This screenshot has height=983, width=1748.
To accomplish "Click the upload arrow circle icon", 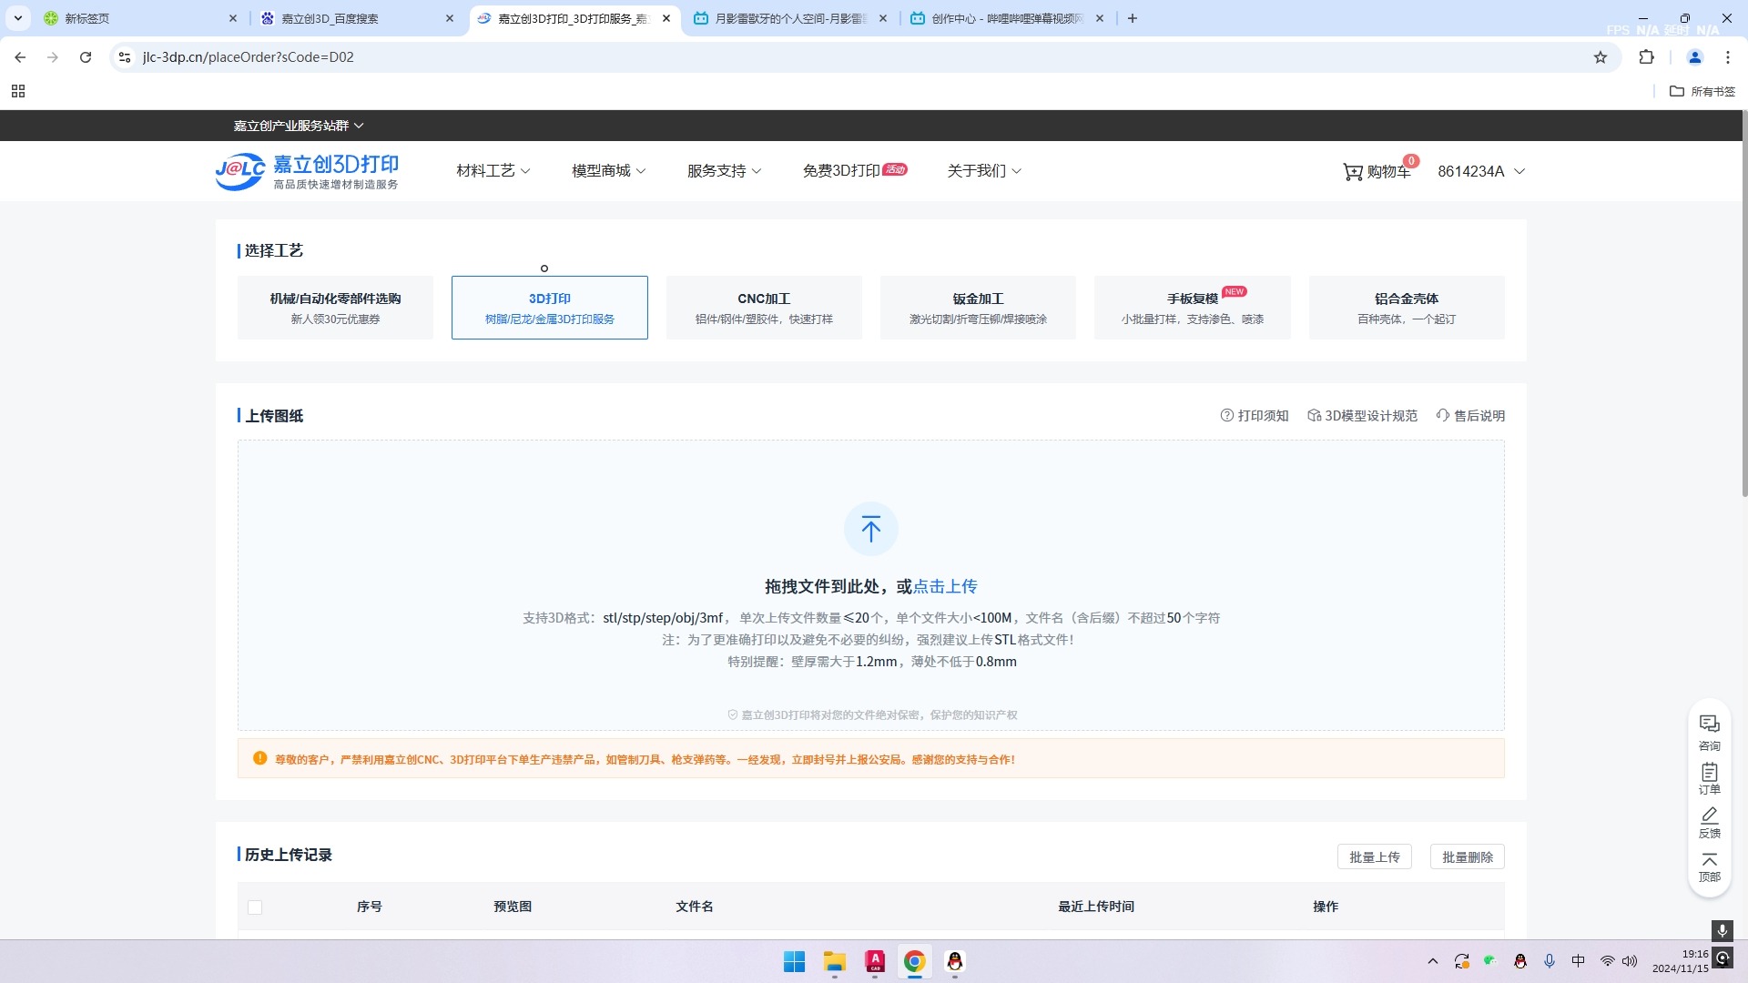I will tap(870, 529).
